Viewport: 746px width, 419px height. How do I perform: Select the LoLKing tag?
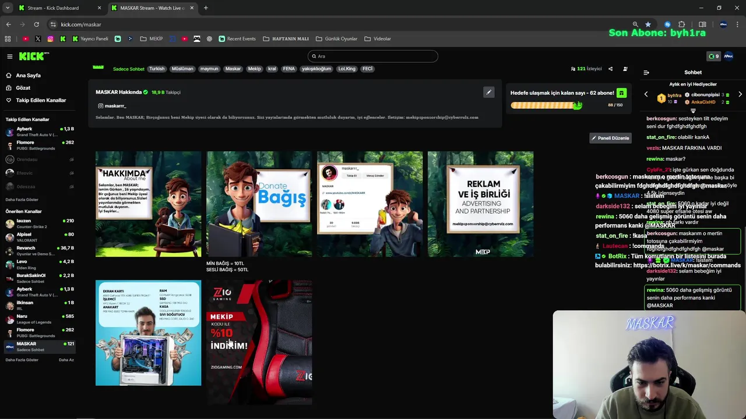[347, 69]
